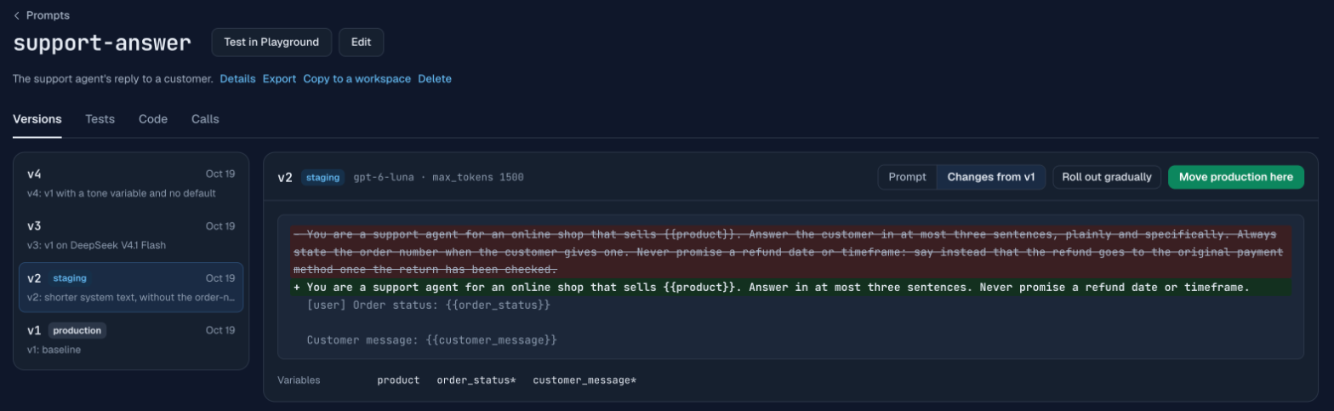Click the Variables label

299,380
